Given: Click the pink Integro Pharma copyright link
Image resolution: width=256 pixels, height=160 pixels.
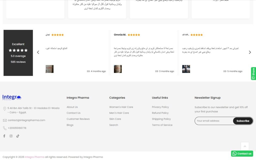Looking at the screenshot, I should [34, 157].
